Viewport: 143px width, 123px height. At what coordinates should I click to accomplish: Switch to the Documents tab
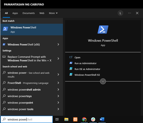pyautogui.click(x=28, y=13)
